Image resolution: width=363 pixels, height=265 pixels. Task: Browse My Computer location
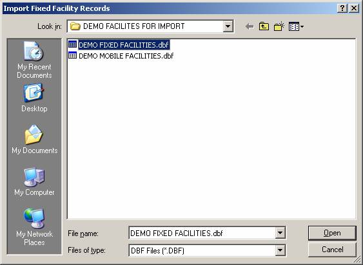tap(34, 181)
